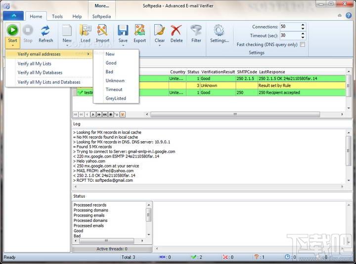Click the red X Bad counter icon

click(225, 257)
